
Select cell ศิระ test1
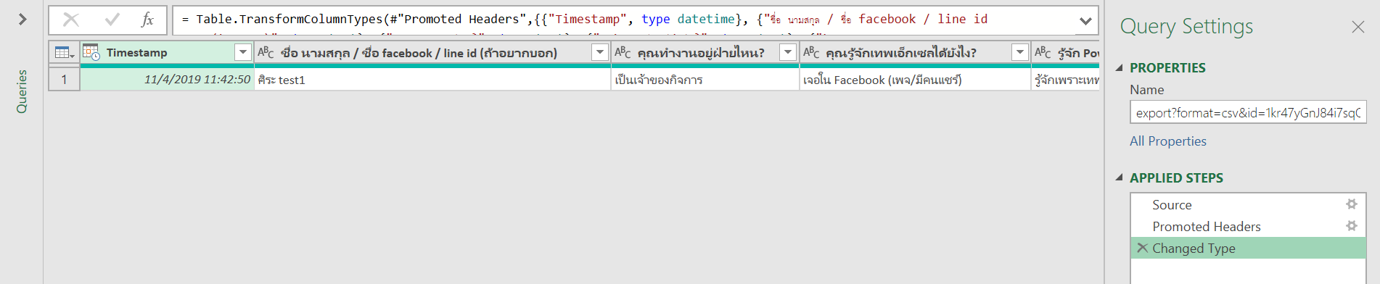point(432,80)
